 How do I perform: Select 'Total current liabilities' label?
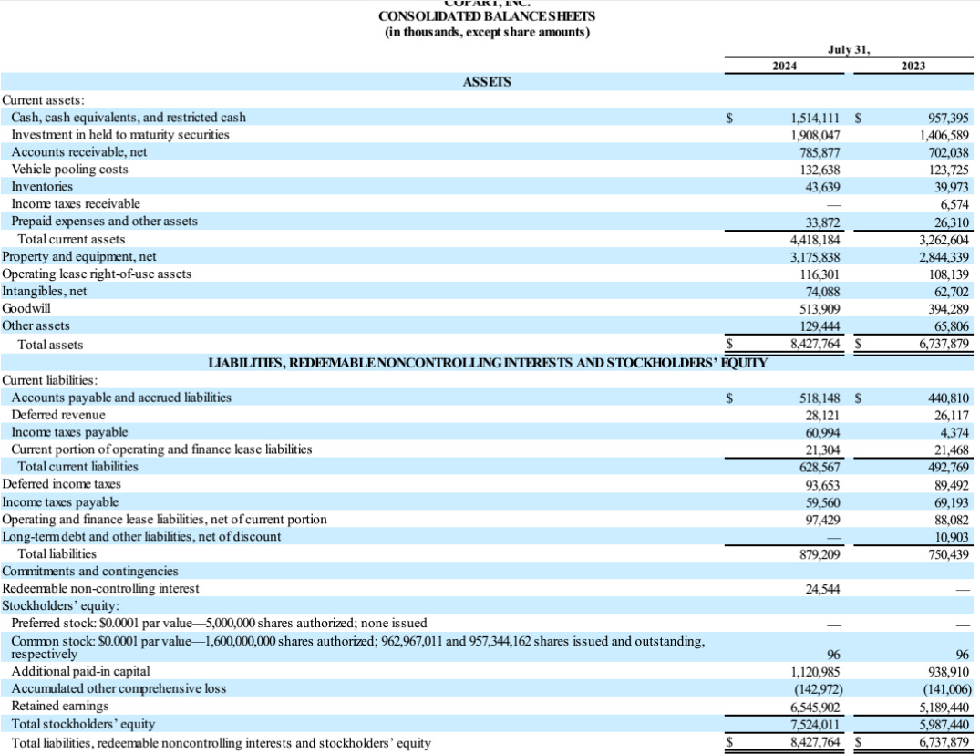click(77, 467)
